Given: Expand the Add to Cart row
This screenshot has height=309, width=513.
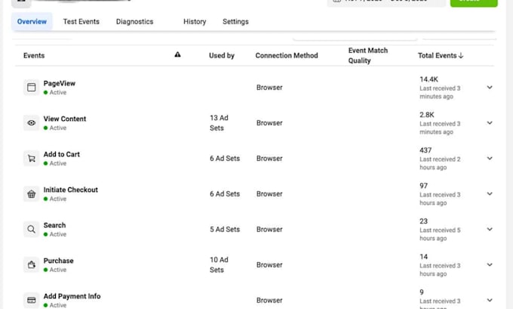Looking at the screenshot, I should click(490, 158).
